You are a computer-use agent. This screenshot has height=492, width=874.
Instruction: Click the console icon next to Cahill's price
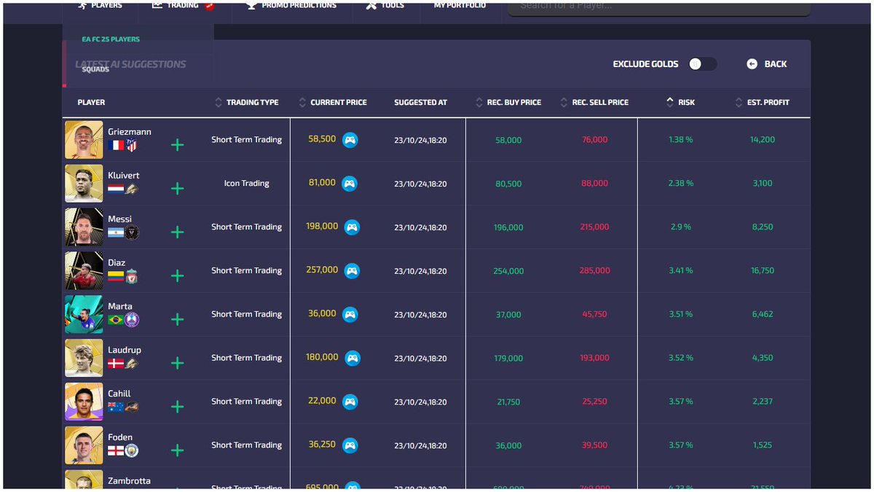350,402
